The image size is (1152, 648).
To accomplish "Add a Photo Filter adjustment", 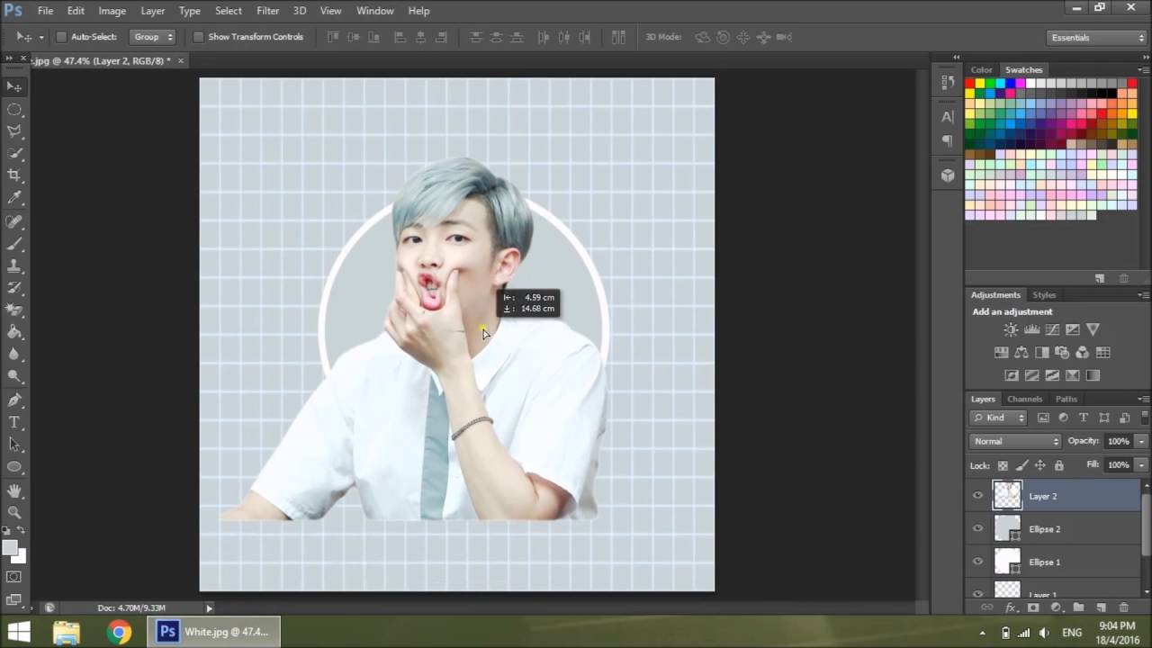I will [x=1062, y=353].
